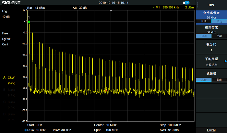Click the 14.0 y-axis label

25,10
